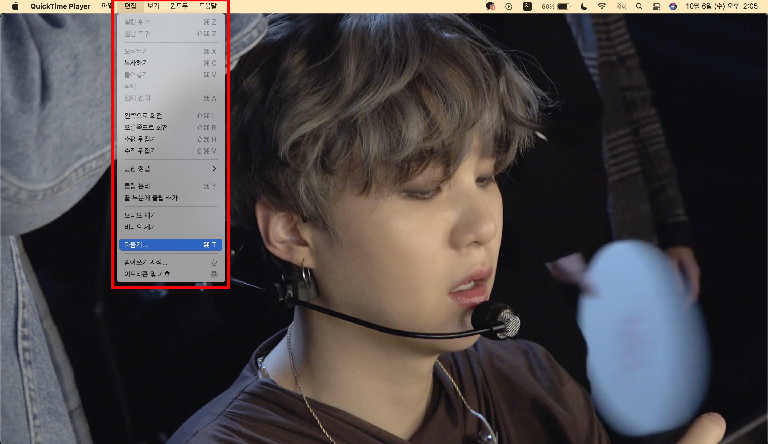
Task: Open the 도움말 menu
Action: coord(208,6)
